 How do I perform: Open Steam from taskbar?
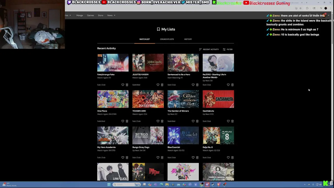pyautogui.click(x=213, y=185)
